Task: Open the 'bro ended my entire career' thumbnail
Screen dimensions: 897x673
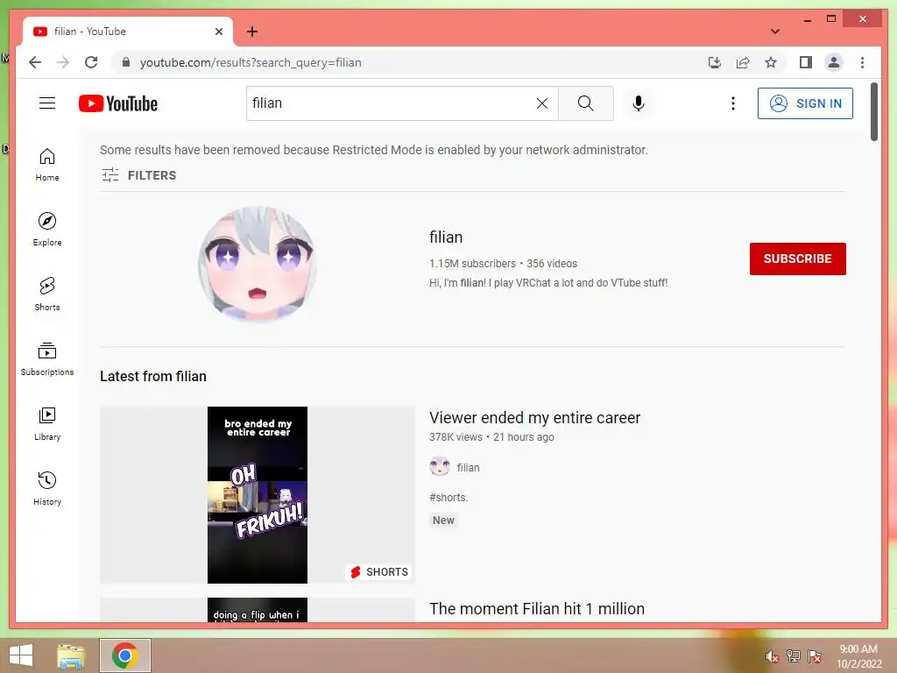Action: (x=257, y=495)
